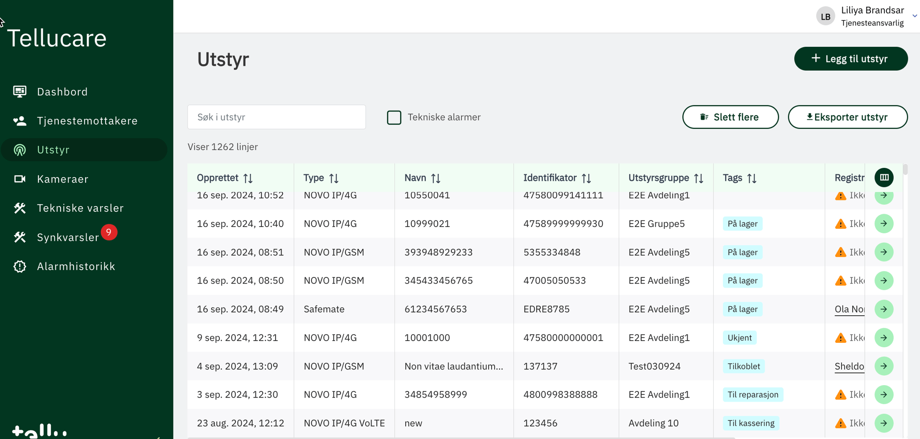Enable the Tekniske alarmer checkbox
The height and width of the screenshot is (439, 920).
[394, 118]
